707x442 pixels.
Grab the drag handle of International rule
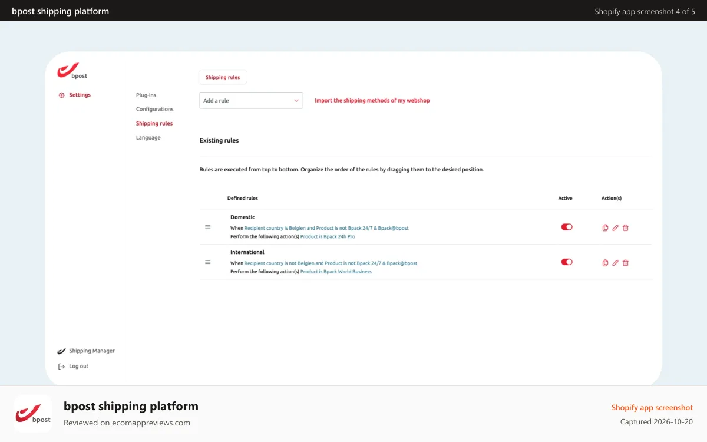pyautogui.click(x=207, y=262)
